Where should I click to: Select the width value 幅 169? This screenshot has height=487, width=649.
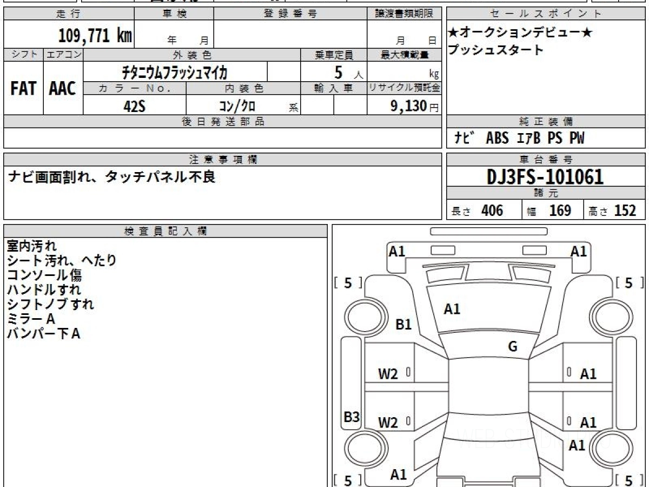[549, 210]
